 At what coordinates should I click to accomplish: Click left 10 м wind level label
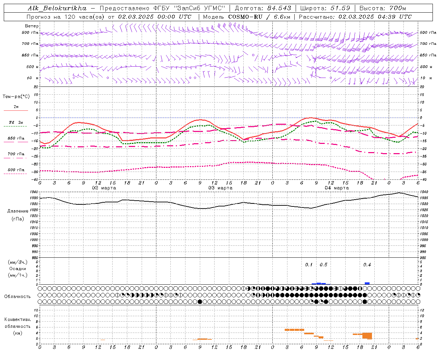pyautogui.click(x=33, y=78)
